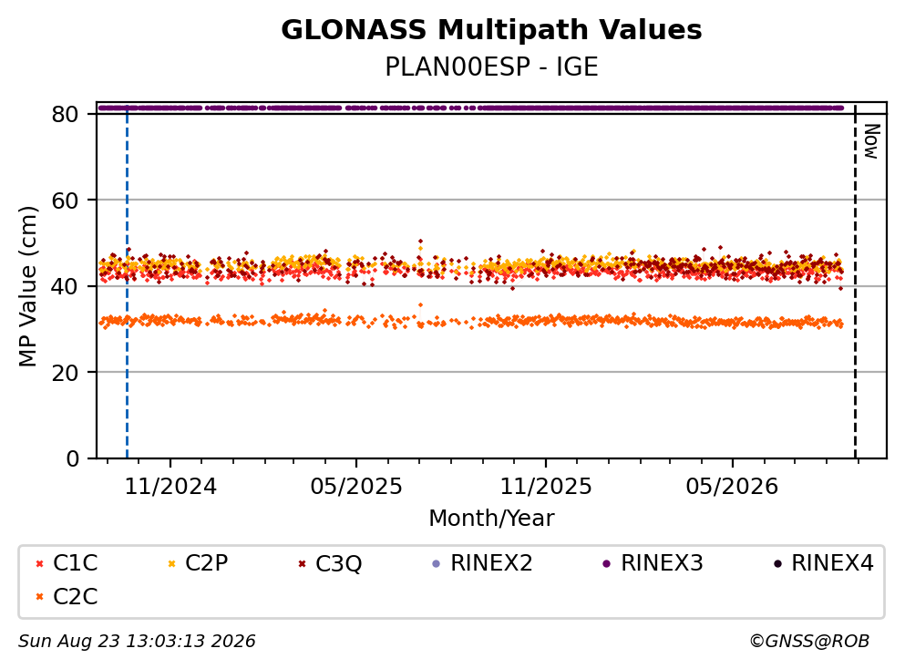Click the x-axis label '11/2025'

[546, 487]
